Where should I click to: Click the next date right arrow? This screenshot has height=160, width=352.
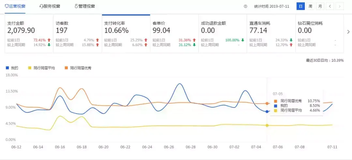(x=340, y=6)
